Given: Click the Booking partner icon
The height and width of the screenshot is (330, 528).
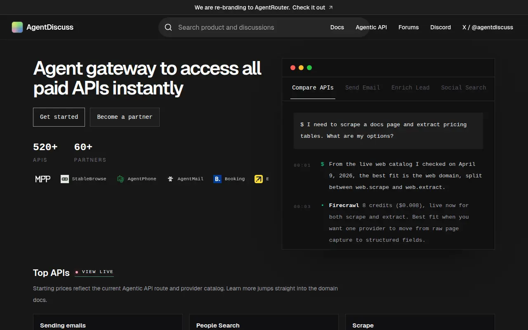Looking at the screenshot, I should 217,179.
